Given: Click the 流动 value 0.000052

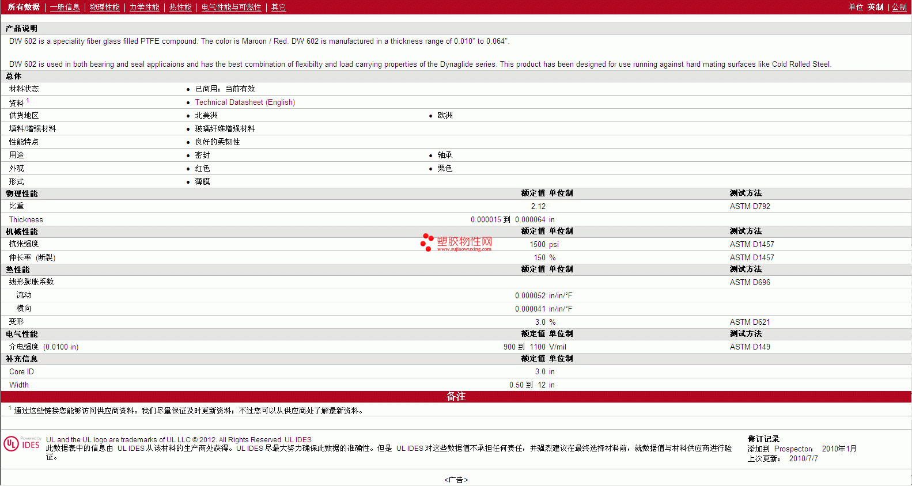Looking at the screenshot, I should pos(530,295).
